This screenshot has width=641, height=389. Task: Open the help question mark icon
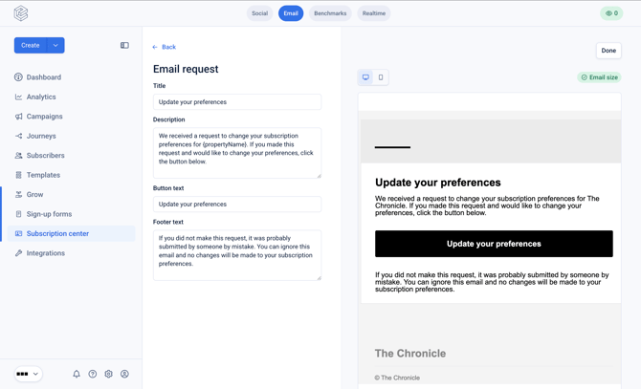(93, 374)
